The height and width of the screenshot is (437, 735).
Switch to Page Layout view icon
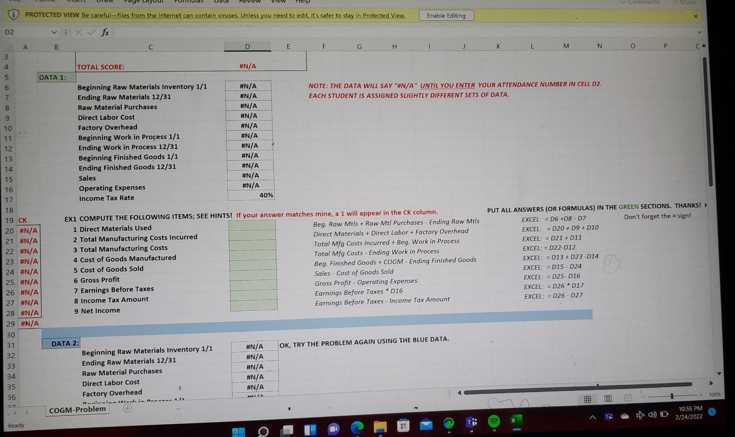(x=608, y=399)
